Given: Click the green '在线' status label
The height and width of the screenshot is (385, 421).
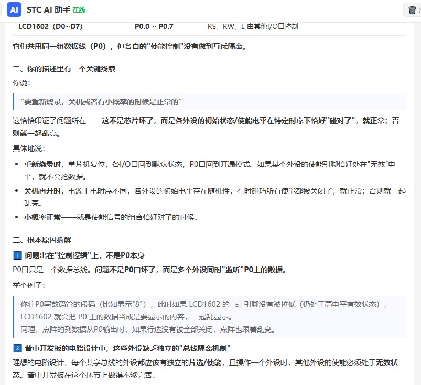Looking at the screenshot, I should [x=79, y=10].
